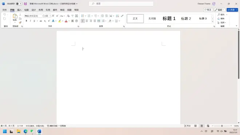Click the Cut scissors icon
The width and height of the screenshot is (240, 135).
(20, 15)
